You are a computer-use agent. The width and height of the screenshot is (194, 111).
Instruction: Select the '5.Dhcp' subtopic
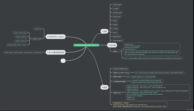(115, 20)
